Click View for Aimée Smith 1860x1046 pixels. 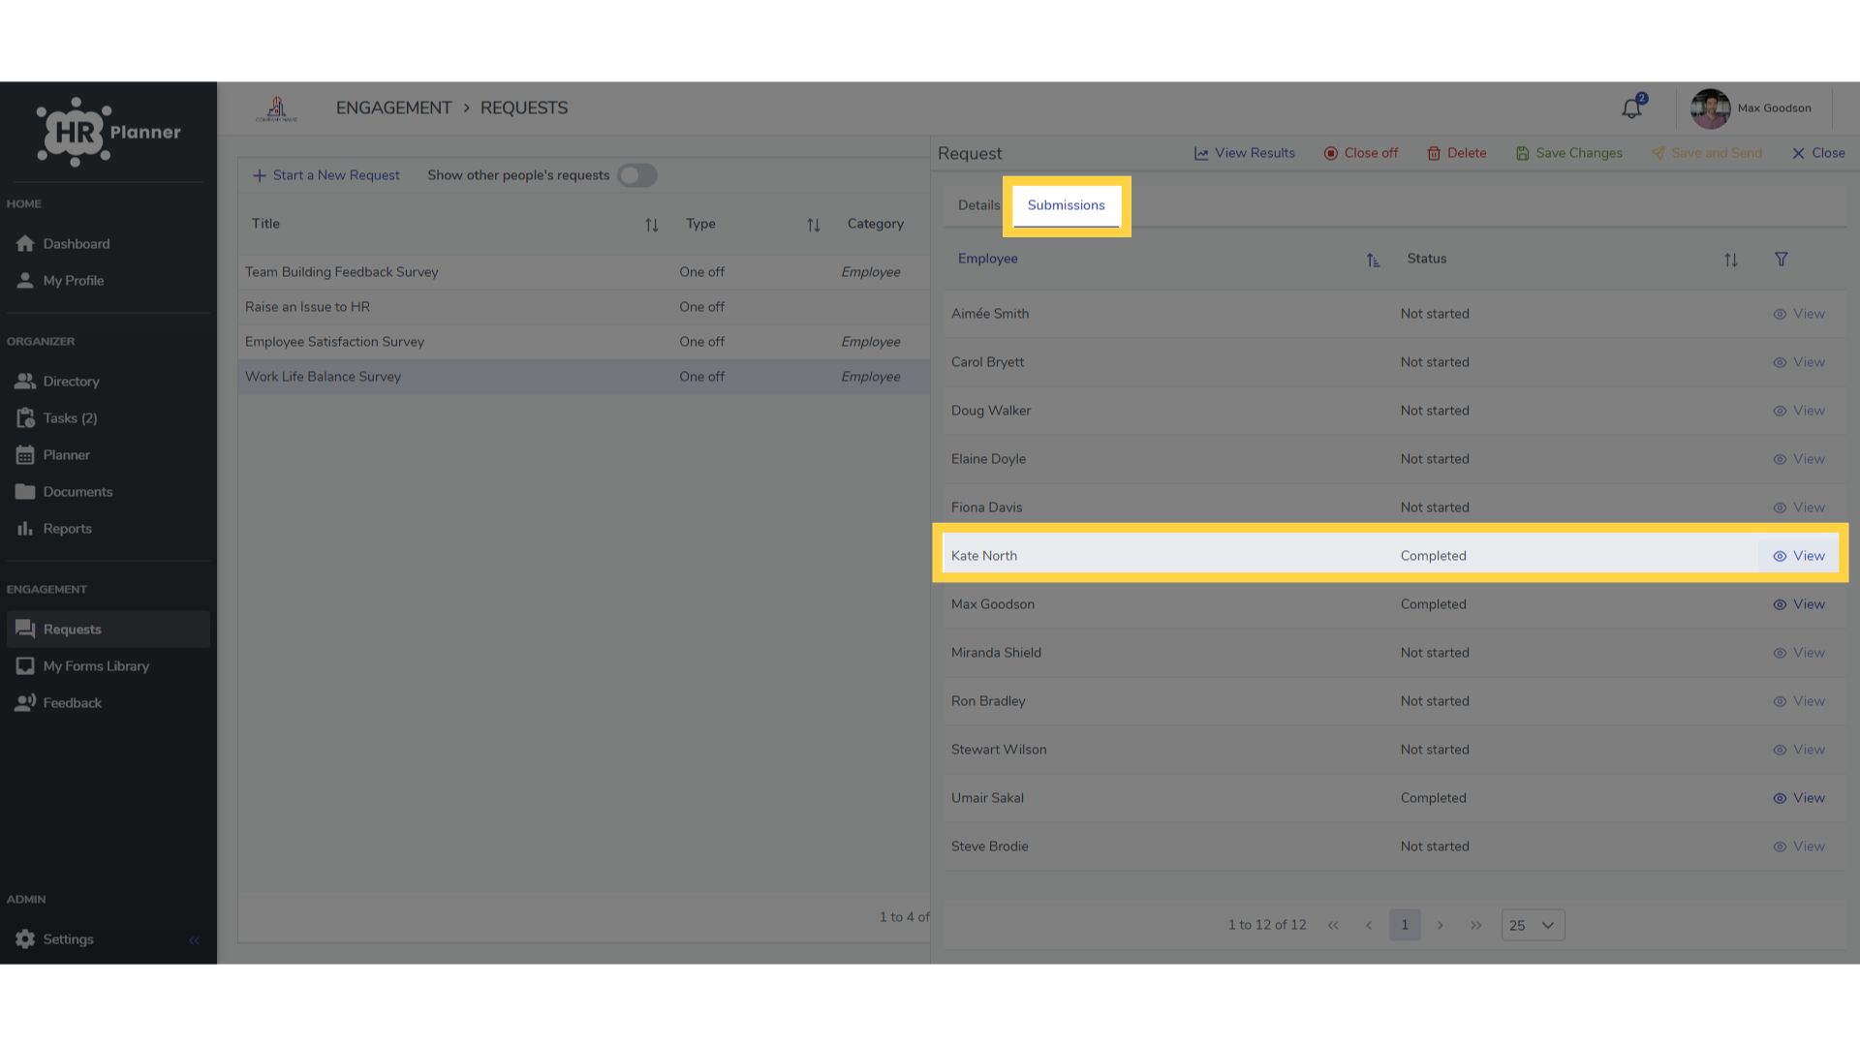coord(1799,314)
